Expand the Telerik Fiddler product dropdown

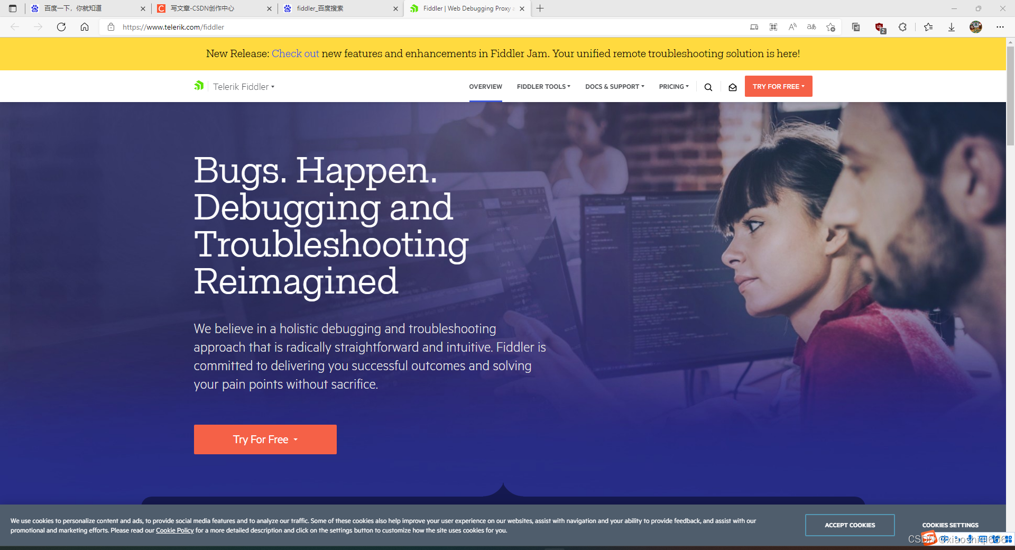[244, 87]
